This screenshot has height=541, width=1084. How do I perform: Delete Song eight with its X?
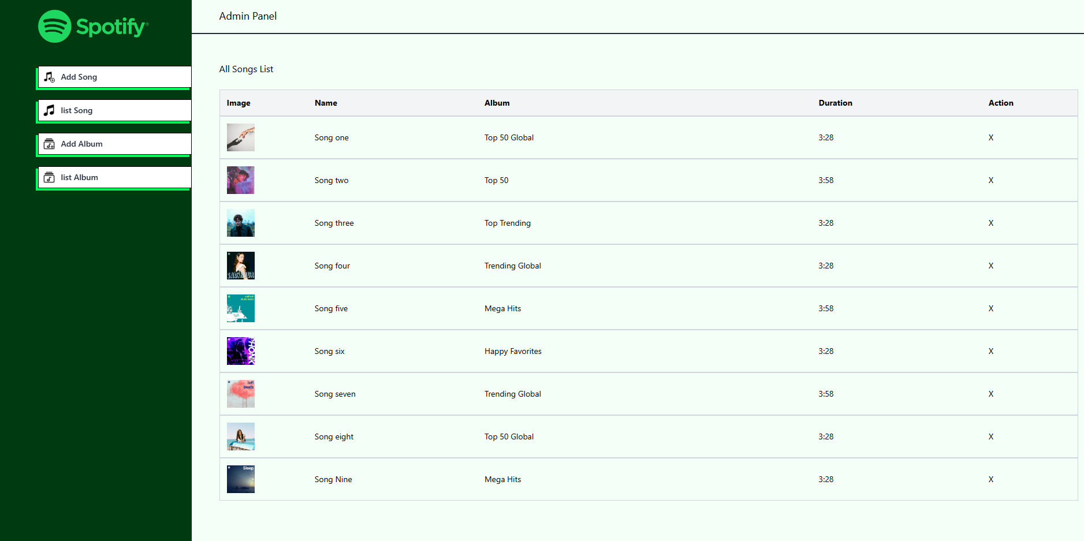[990, 436]
